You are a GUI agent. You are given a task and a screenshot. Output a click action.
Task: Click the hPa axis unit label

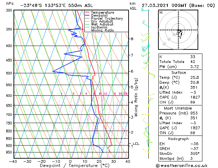(10, 3)
